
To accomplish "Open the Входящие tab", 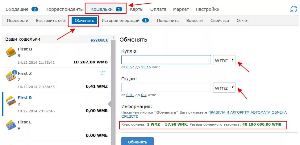I will [17, 9].
